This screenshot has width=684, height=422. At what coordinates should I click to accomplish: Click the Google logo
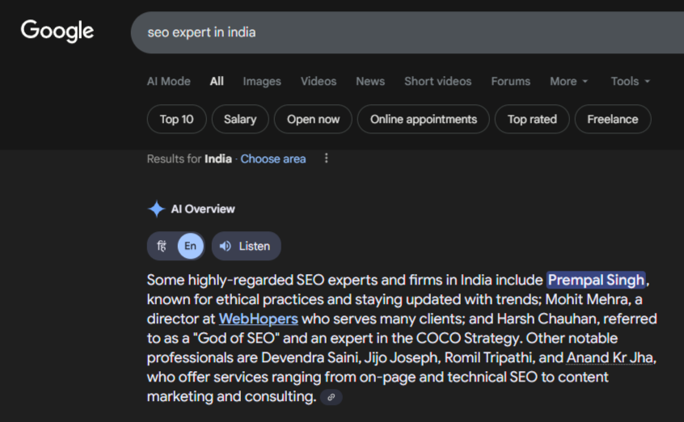(x=57, y=31)
